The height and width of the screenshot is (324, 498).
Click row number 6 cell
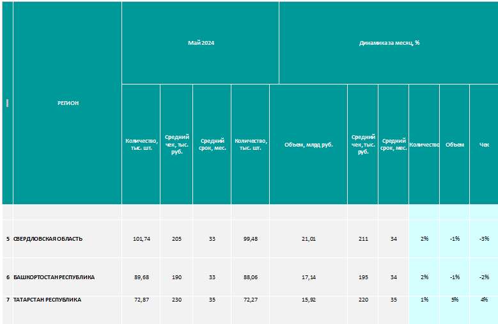[x=8, y=277]
